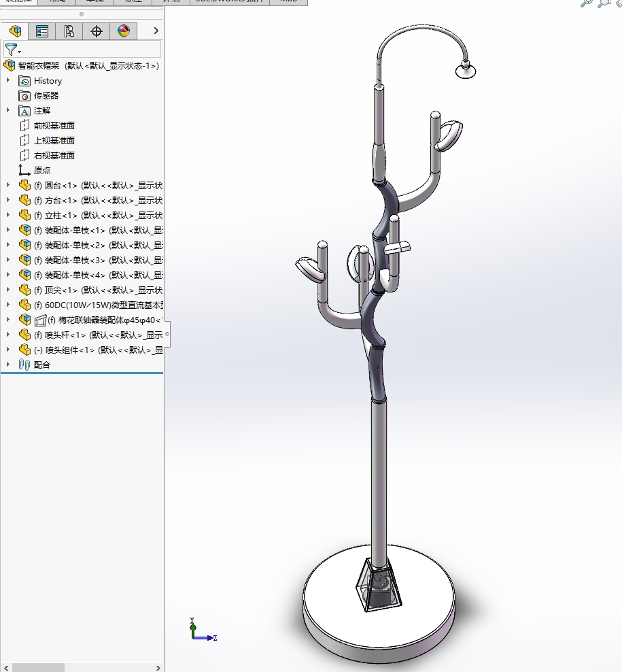
Task: Click the 圆台<1> part icon
Action: point(25,185)
